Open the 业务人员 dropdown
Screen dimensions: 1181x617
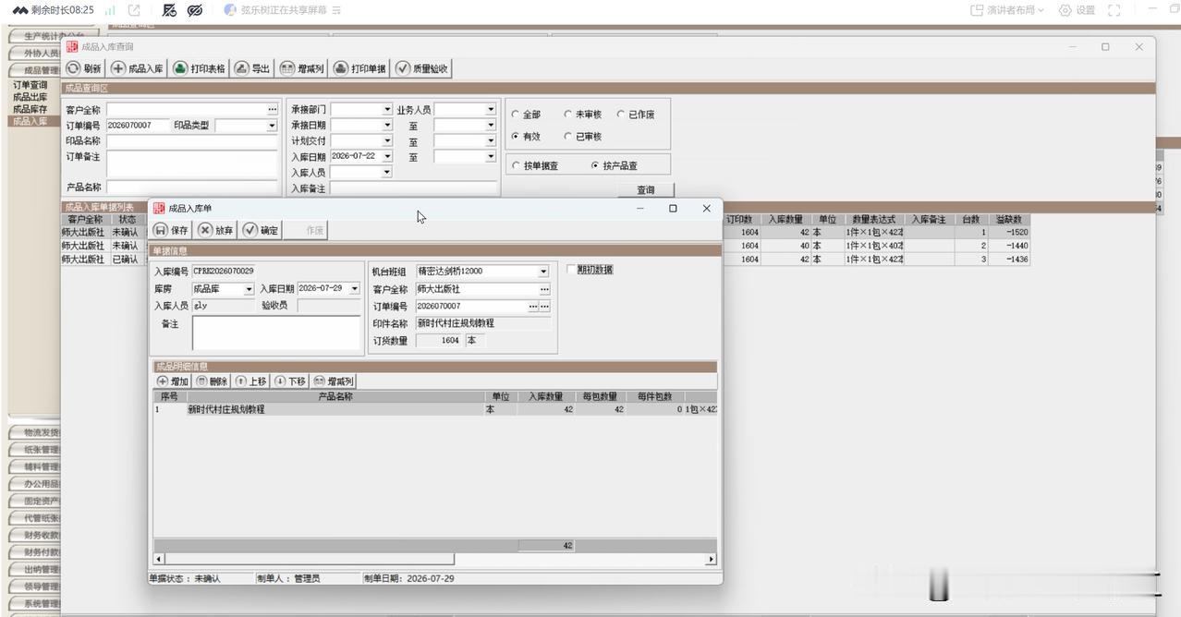[x=491, y=109]
